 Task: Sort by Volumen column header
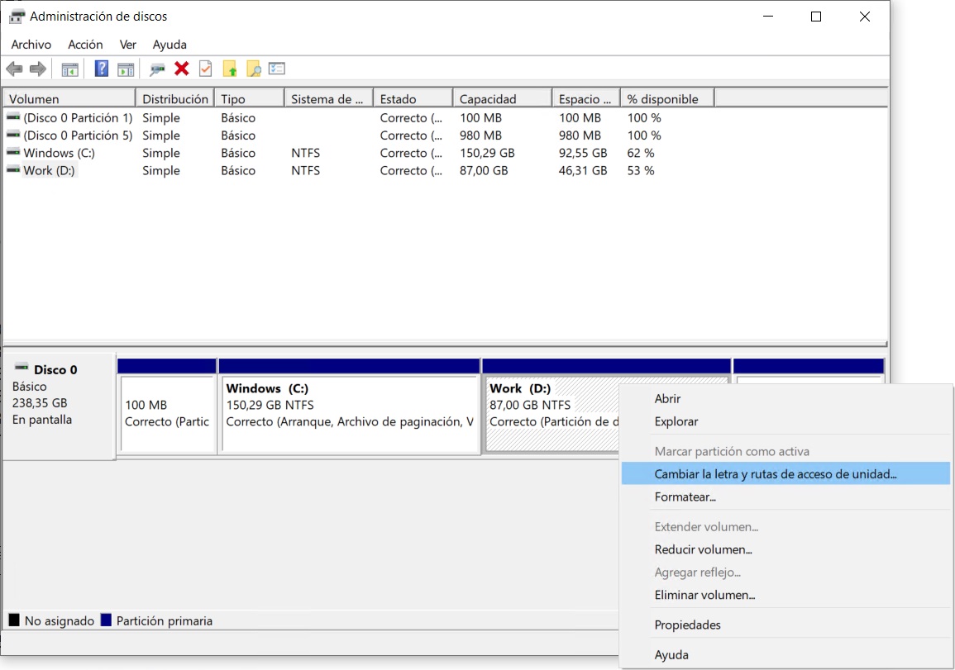tap(69, 98)
